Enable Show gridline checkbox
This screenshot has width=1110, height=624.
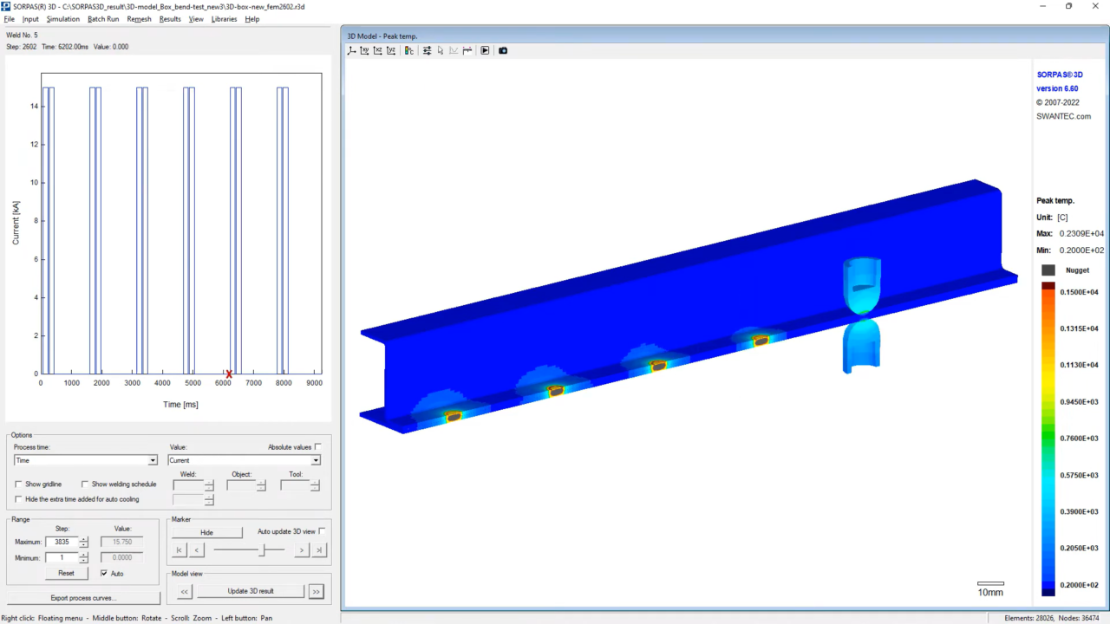[19, 484]
